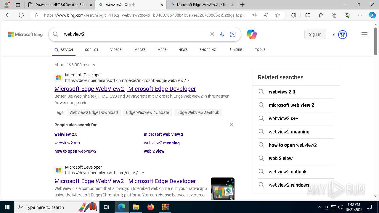Search using an image icon
This screenshot has height=213, width=379.
(x=233, y=34)
